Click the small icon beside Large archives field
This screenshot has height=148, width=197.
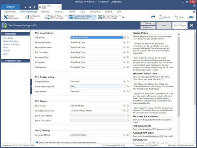tap(128, 91)
